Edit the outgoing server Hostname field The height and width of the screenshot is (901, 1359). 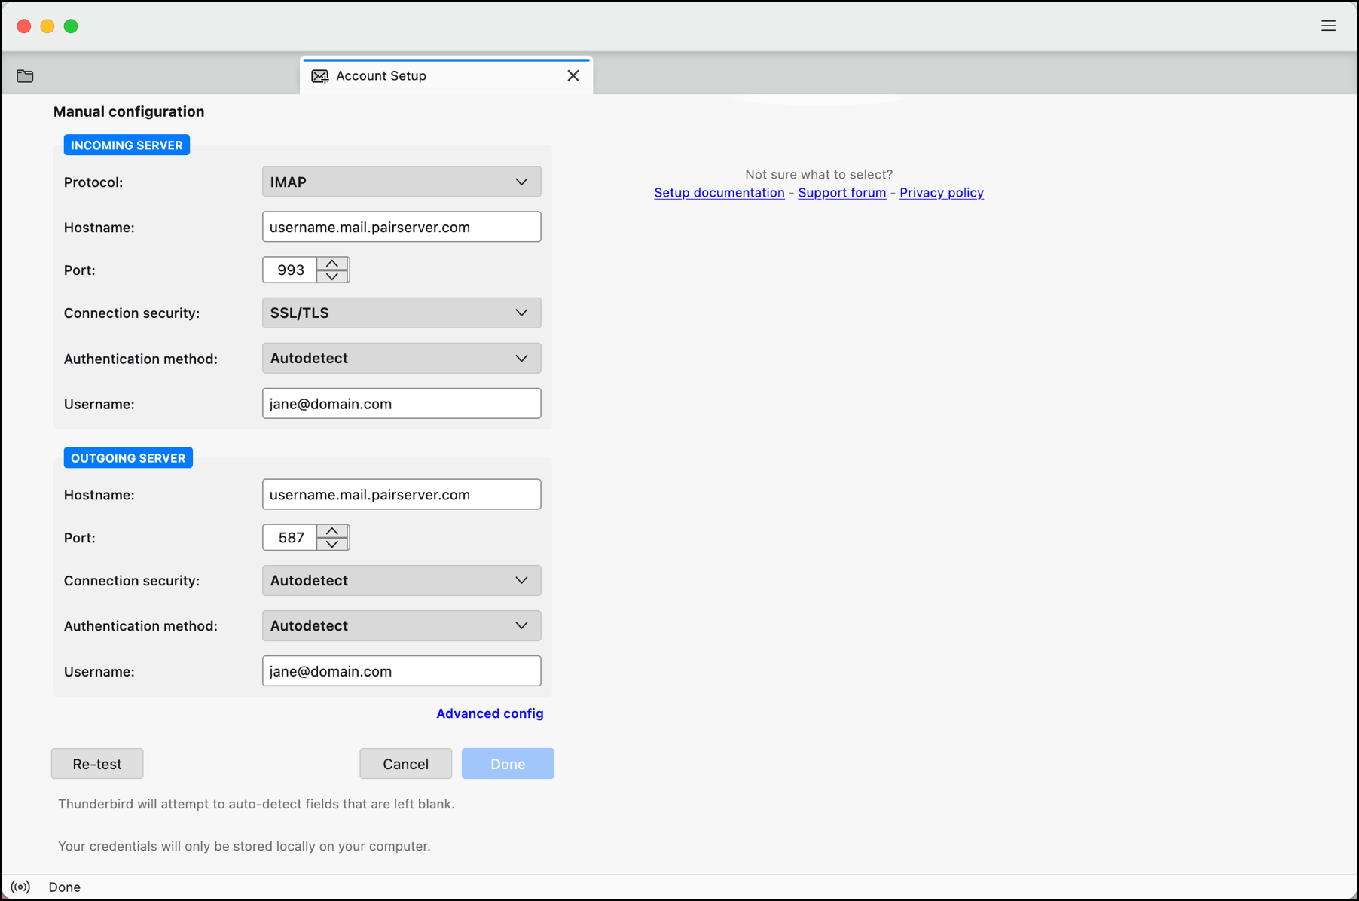pos(402,494)
